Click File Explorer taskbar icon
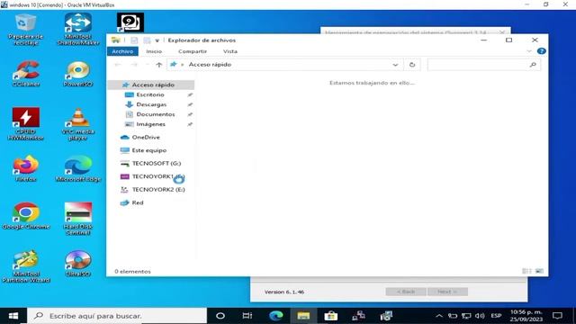Image resolution: width=576 pixels, height=324 pixels. click(303, 316)
